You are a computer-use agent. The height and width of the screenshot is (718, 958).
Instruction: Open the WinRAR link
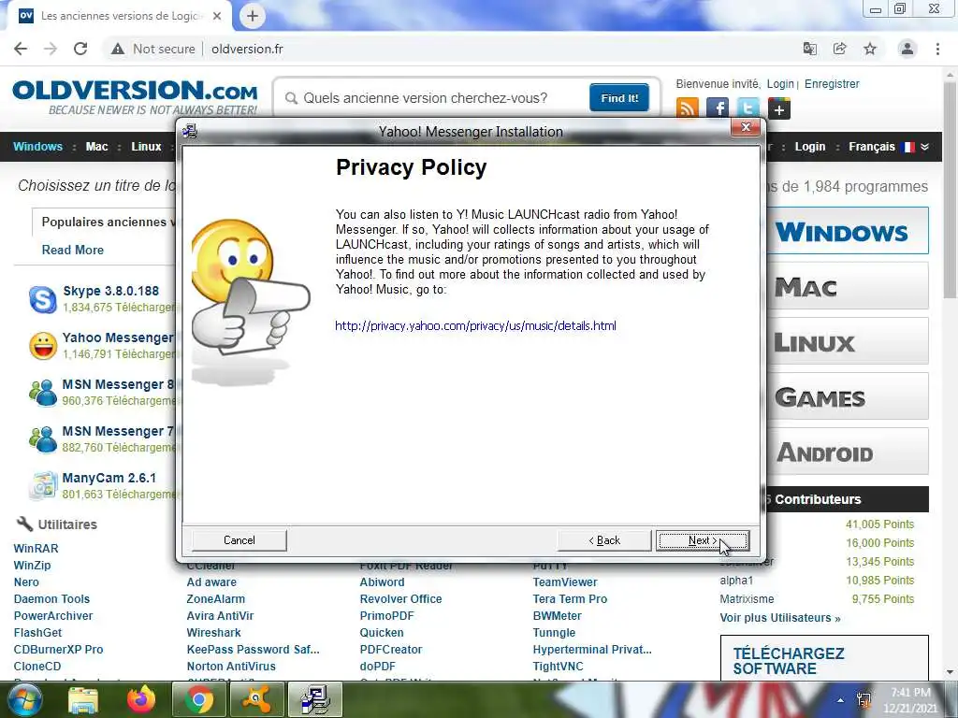(x=36, y=548)
